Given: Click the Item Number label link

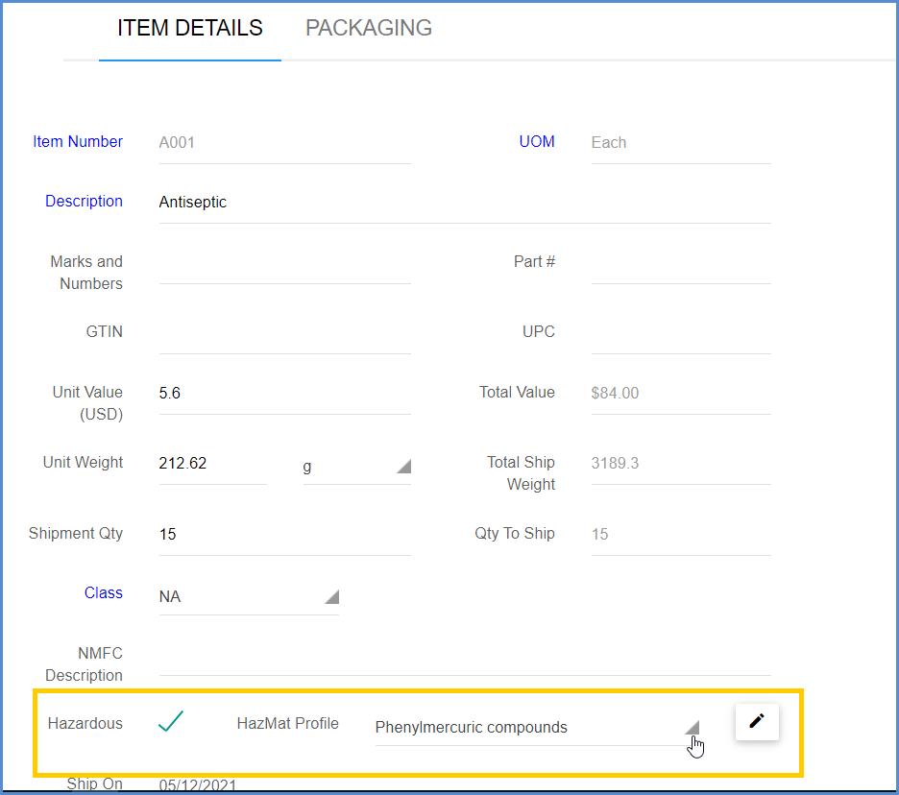Looking at the screenshot, I should 78,141.
